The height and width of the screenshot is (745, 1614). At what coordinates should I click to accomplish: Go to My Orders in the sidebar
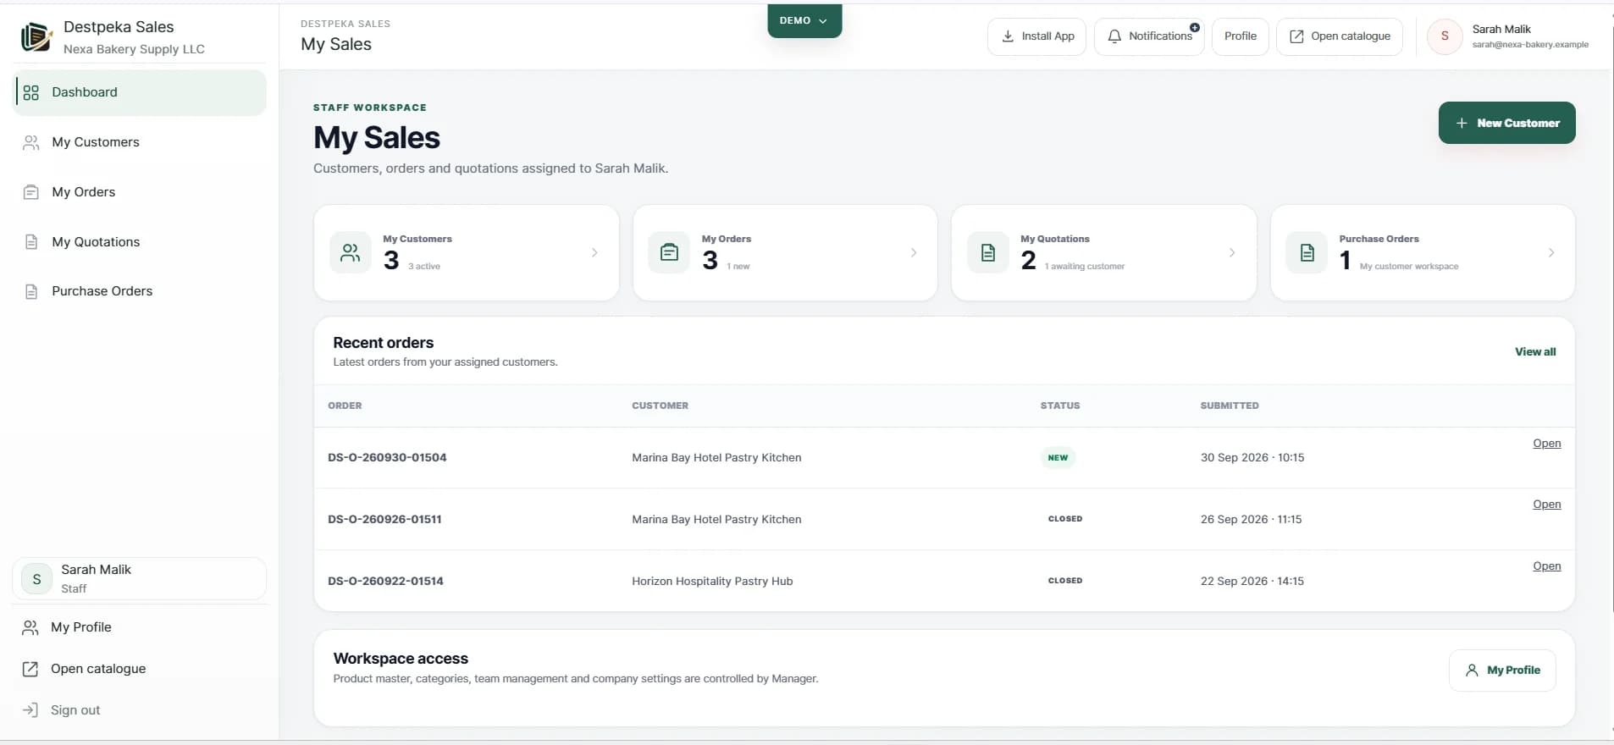(x=140, y=192)
